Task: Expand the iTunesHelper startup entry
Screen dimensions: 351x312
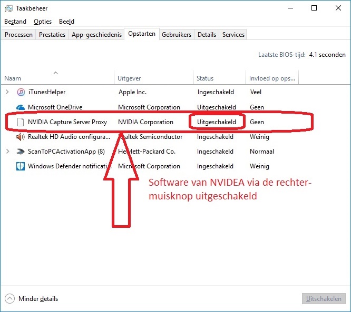Action: click(x=7, y=92)
